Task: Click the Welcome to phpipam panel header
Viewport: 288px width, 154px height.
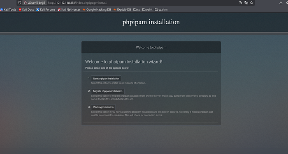Action: [x=151, y=47]
